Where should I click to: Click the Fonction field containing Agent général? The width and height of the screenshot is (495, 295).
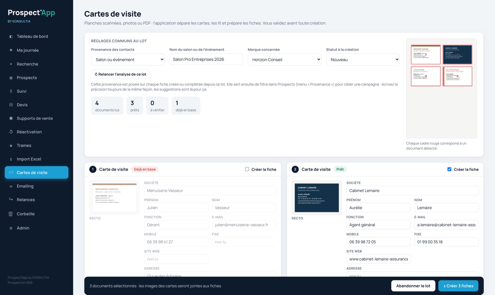coord(378,225)
